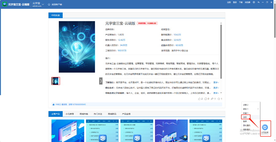The width and height of the screenshot is (276, 142).
Task: Click the share arrow icon under description
Action: (212, 99)
